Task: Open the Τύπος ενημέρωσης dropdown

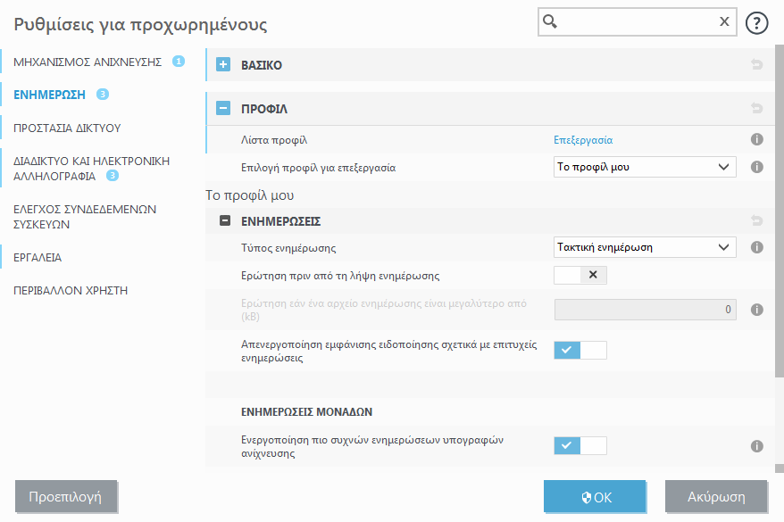Action: coord(645,247)
